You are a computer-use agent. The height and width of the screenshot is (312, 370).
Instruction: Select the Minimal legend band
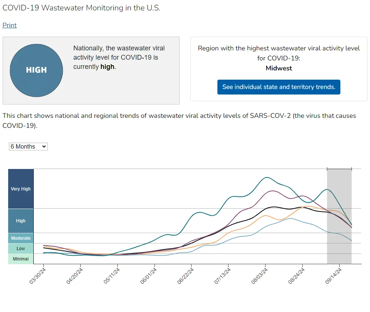coord(21,259)
